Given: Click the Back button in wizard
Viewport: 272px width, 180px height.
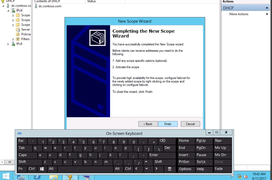Looking at the screenshot, I should tap(148, 124).
